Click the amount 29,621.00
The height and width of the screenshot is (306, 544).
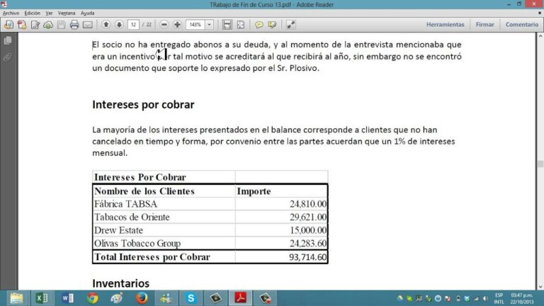pos(308,217)
